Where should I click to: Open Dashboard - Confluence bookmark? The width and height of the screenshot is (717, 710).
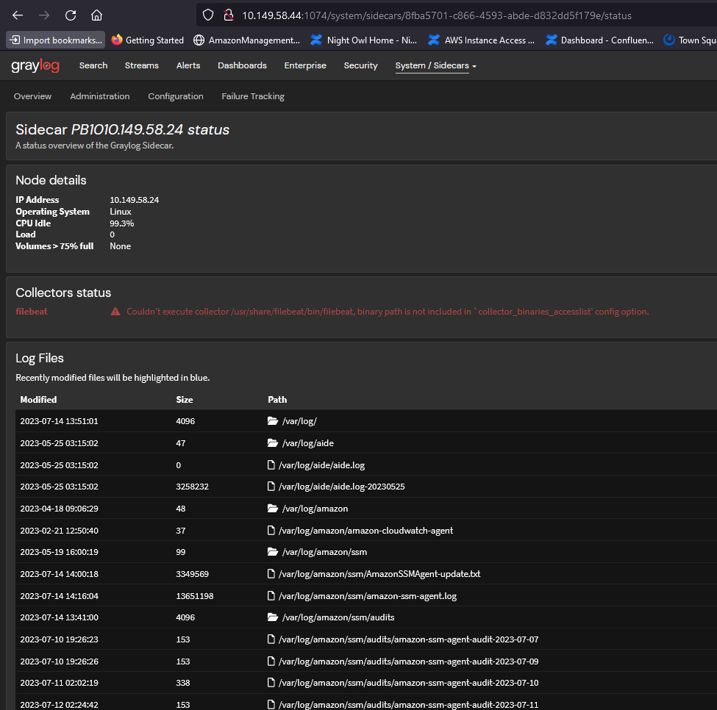[x=599, y=40]
